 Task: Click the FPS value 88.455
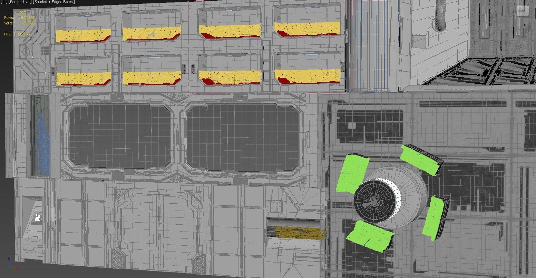pos(24,34)
